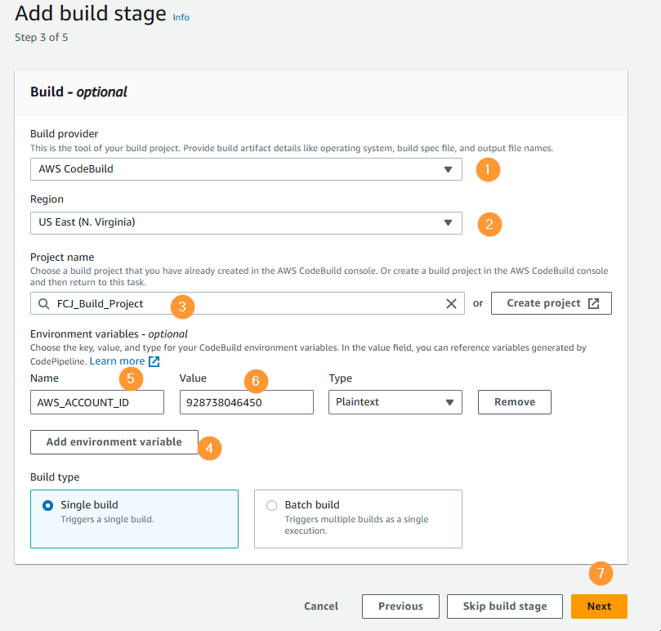The width and height of the screenshot is (661, 631).
Task: Click the Step 3 of 5 text
Action: pyautogui.click(x=42, y=38)
